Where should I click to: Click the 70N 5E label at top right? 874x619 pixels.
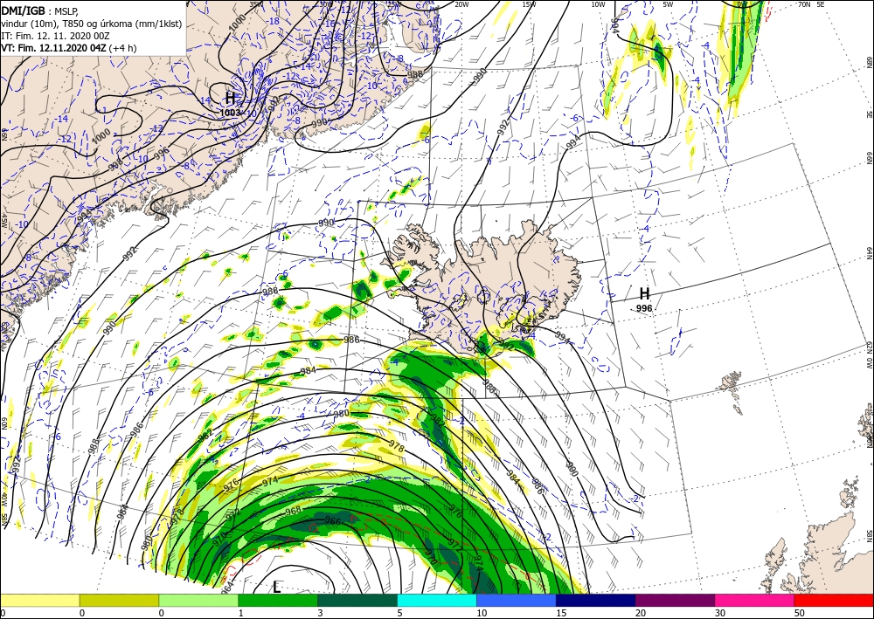pyautogui.click(x=811, y=4)
